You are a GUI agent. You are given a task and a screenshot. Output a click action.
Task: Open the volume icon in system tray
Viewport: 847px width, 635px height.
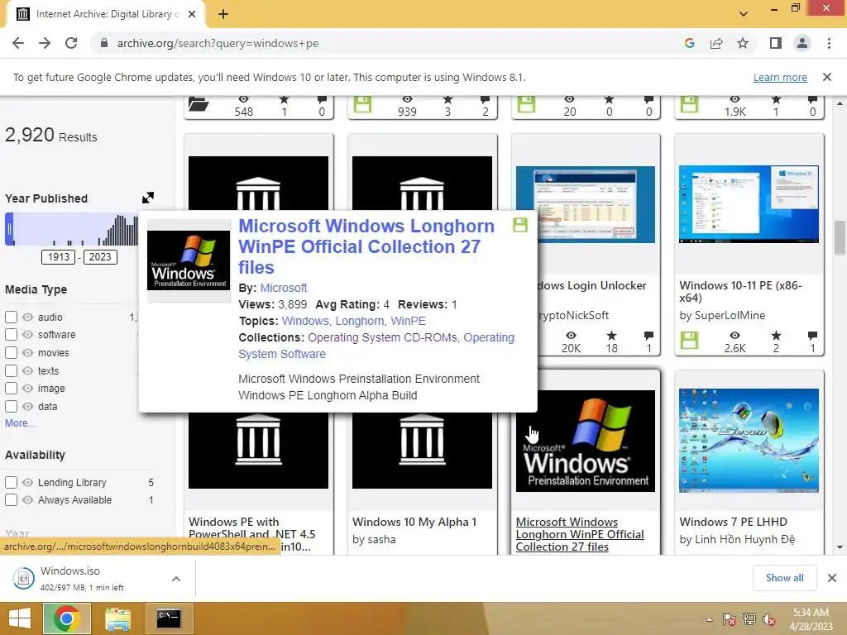[768, 619]
